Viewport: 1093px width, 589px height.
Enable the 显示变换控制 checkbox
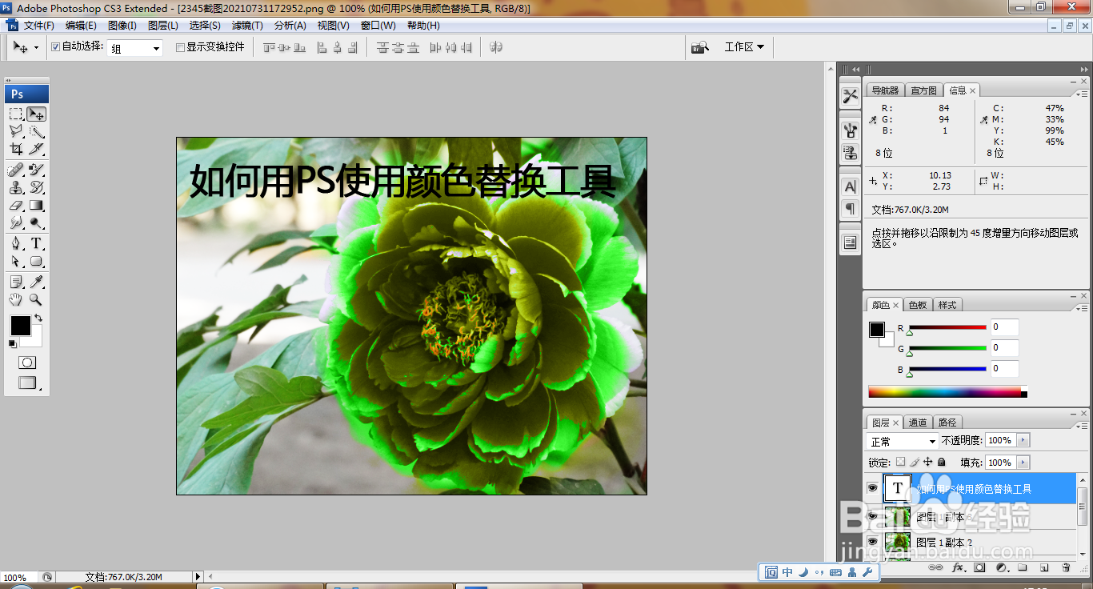[x=180, y=47]
